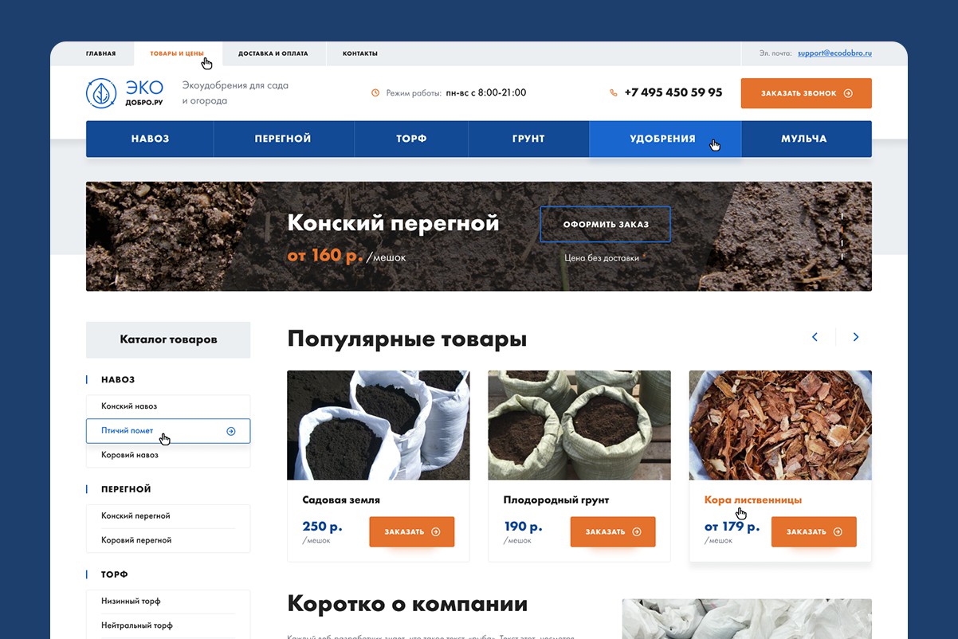Click the Плодородный грунт product photo
The image size is (958, 639).
[x=579, y=425]
